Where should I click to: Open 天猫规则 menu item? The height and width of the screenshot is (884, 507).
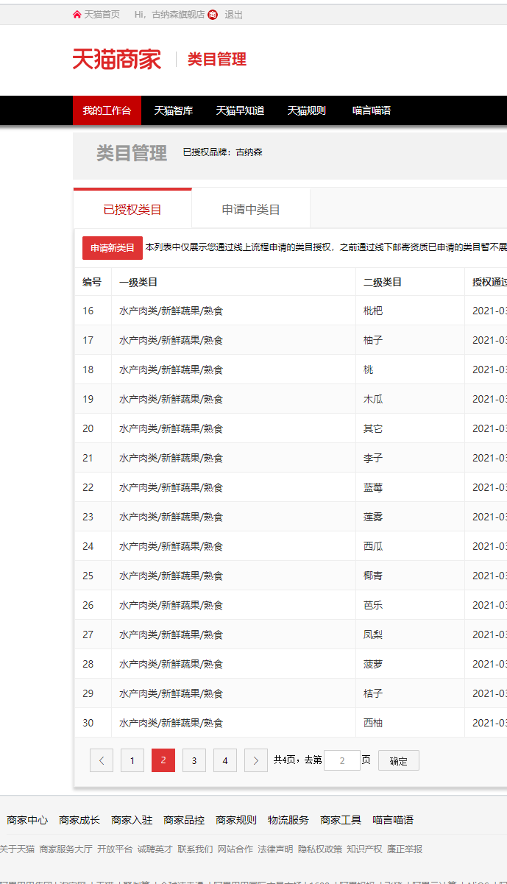(x=306, y=110)
